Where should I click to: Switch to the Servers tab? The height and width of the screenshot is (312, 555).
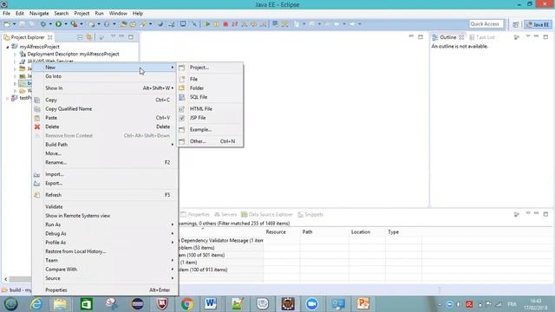click(x=225, y=214)
